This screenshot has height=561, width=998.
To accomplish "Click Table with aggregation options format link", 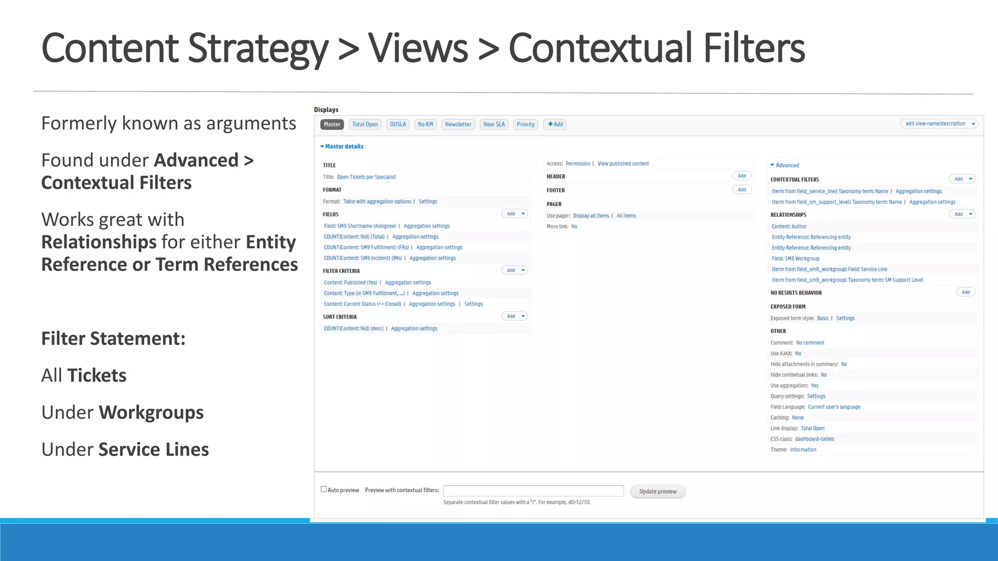I will click(x=377, y=202).
